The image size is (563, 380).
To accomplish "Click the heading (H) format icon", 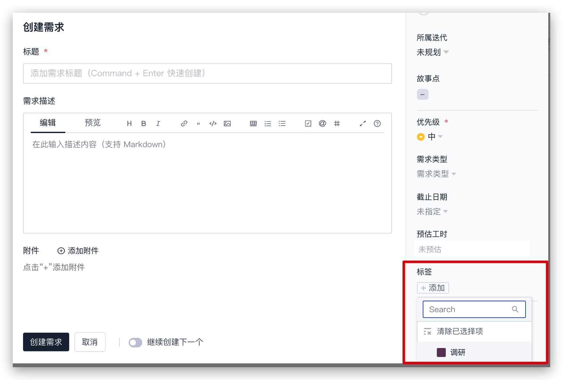I will tap(129, 123).
